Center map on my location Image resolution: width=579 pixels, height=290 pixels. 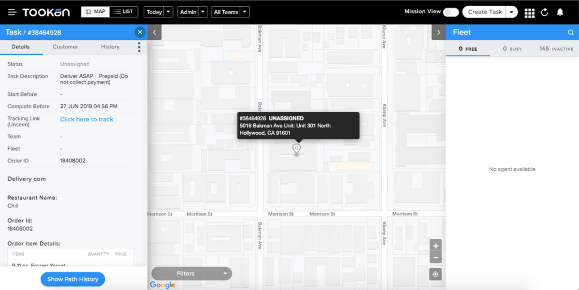click(x=436, y=274)
